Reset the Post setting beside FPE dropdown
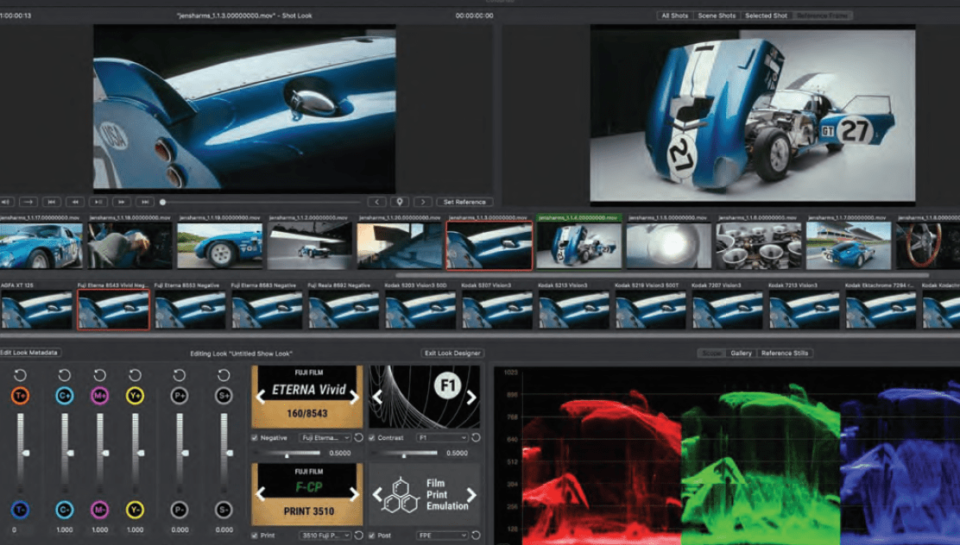960x545 pixels. [x=476, y=536]
